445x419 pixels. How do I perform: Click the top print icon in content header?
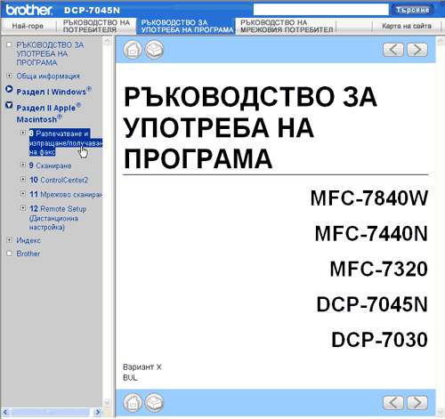point(154,50)
